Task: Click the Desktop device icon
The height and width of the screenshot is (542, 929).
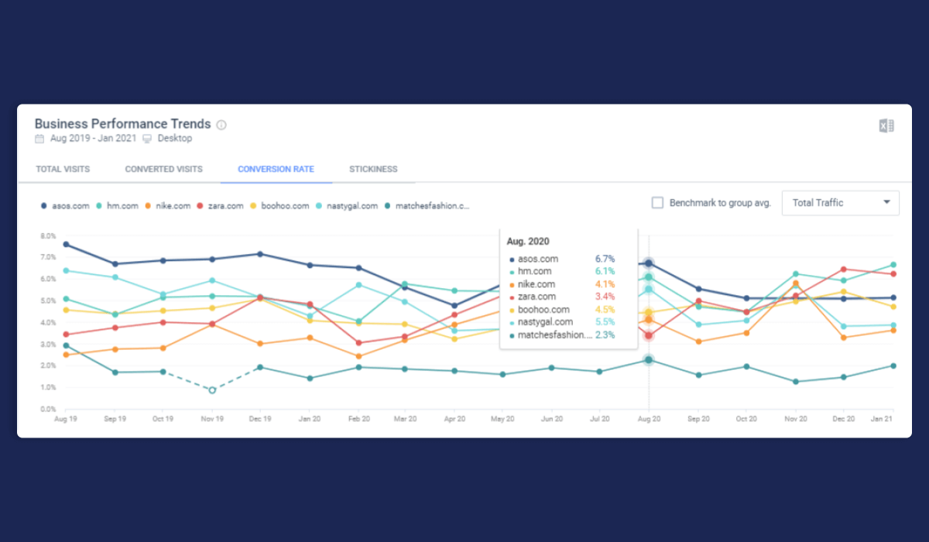Action: tap(146, 138)
